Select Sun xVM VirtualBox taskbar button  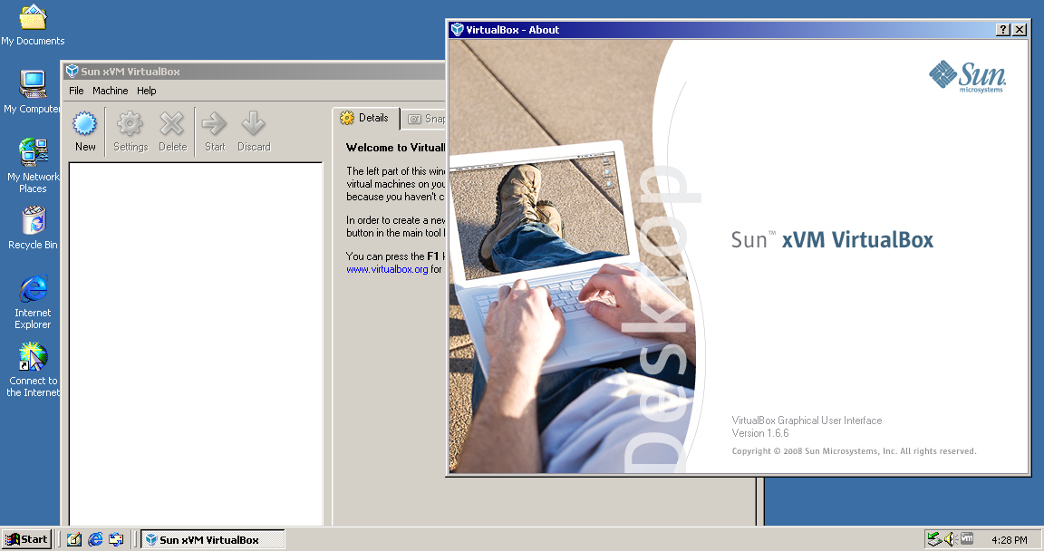tap(212, 540)
